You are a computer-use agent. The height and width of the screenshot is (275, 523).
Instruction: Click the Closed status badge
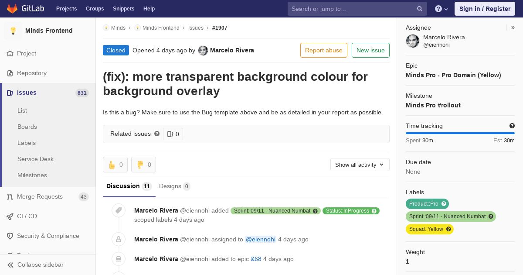coord(116,50)
